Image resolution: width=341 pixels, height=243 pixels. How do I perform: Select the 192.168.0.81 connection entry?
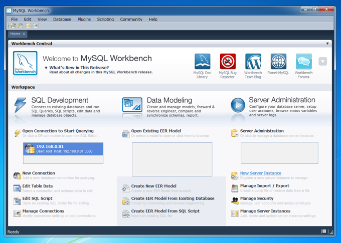coord(63,149)
